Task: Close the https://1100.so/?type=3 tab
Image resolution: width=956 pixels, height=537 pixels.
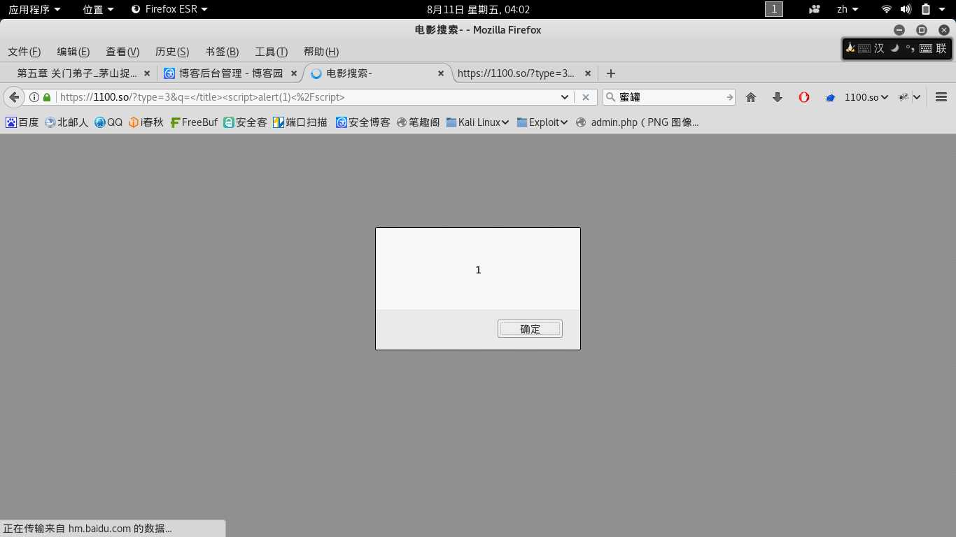Action: (588, 73)
